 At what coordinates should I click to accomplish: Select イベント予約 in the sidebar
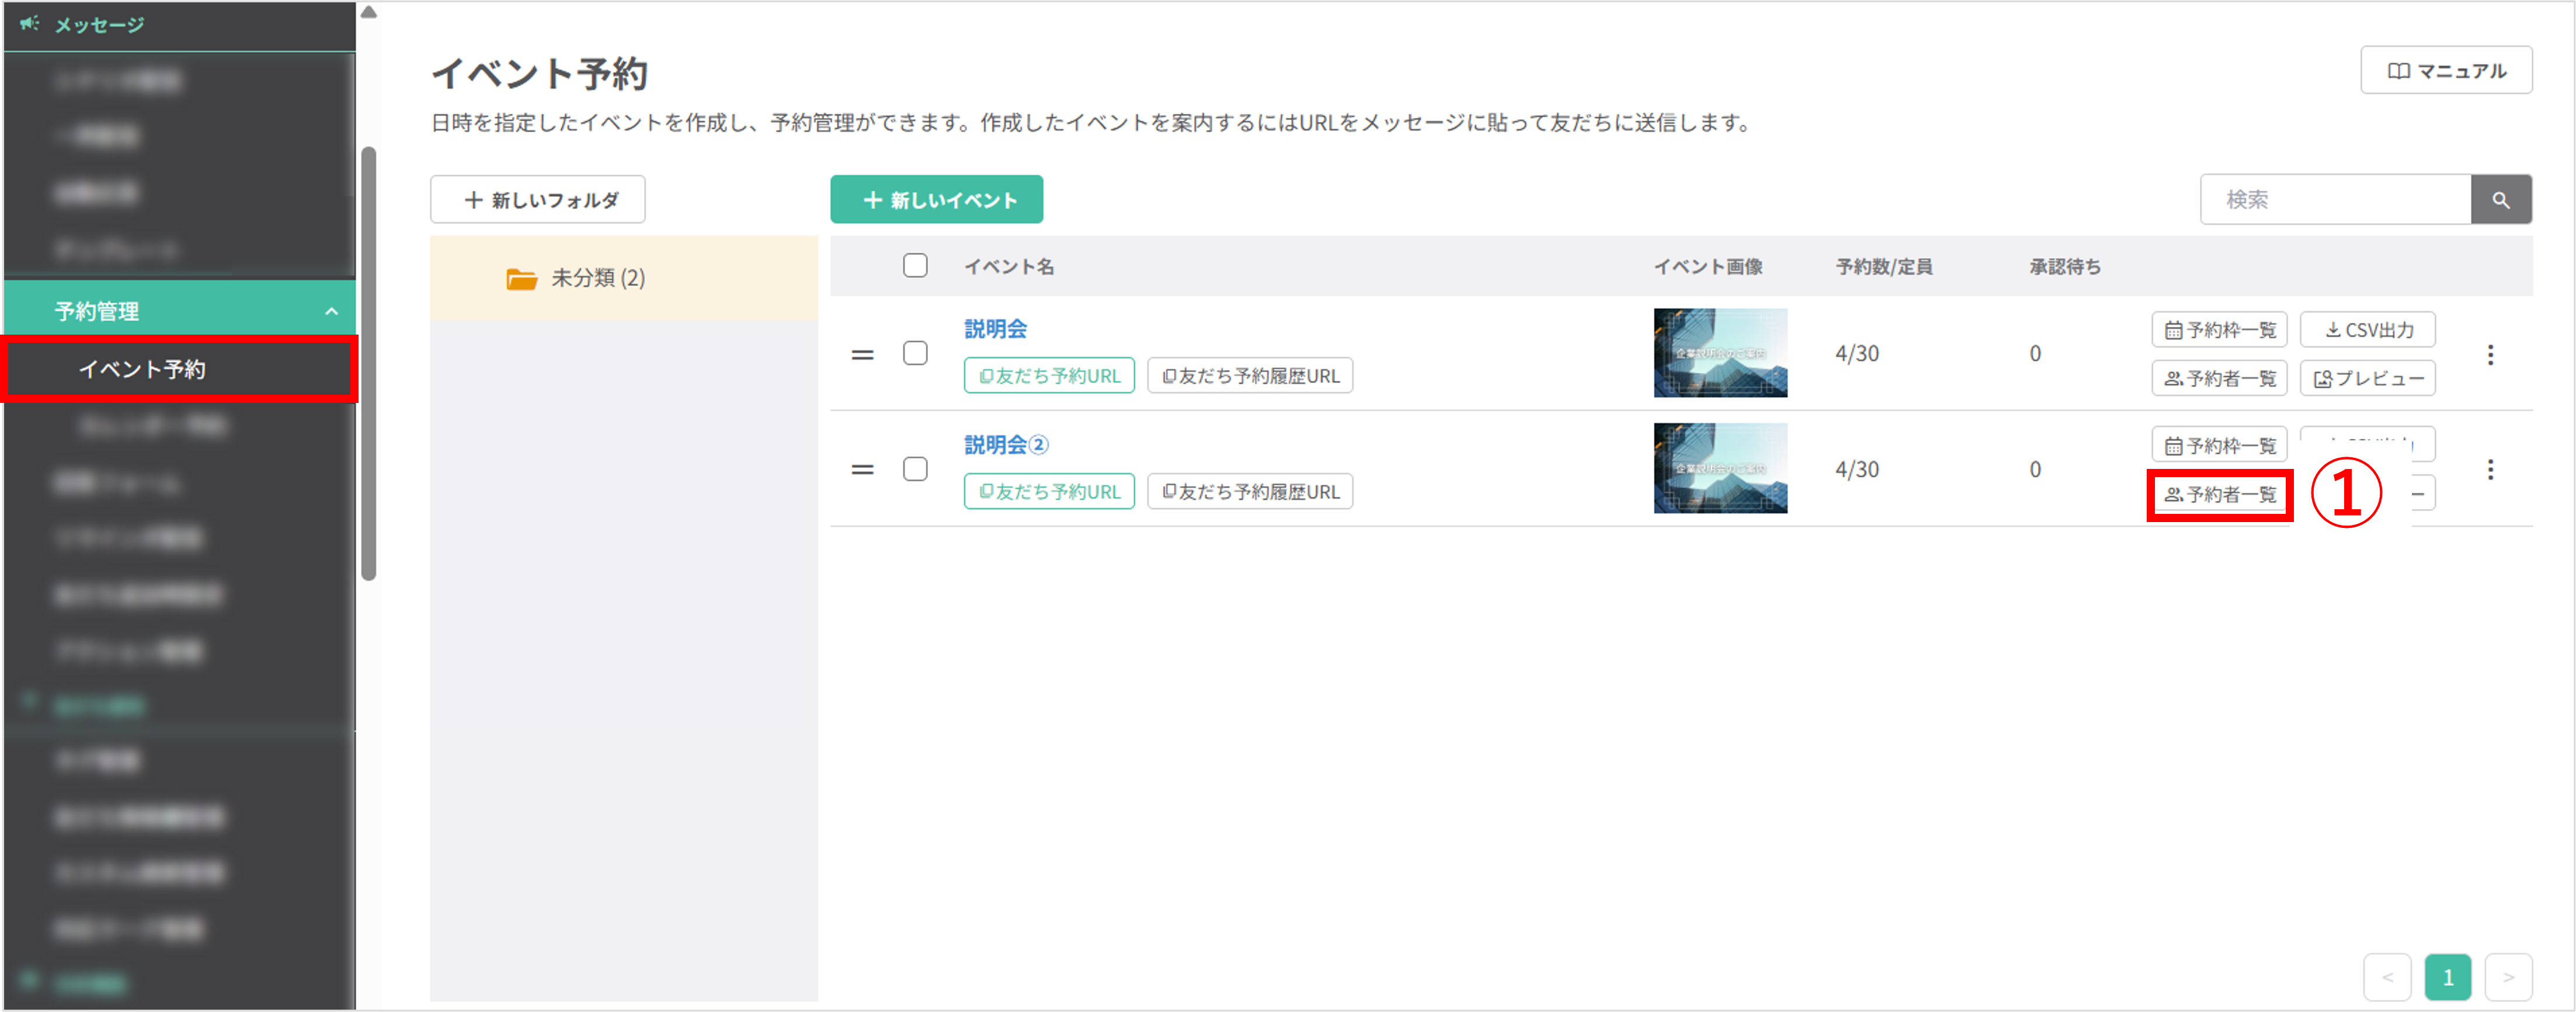coord(180,369)
